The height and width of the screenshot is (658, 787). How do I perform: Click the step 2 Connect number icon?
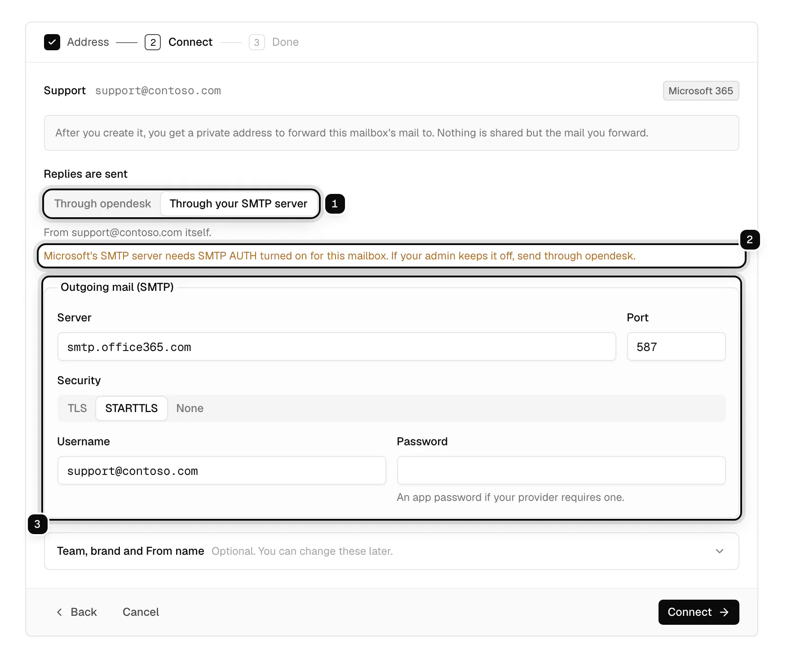point(153,42)
